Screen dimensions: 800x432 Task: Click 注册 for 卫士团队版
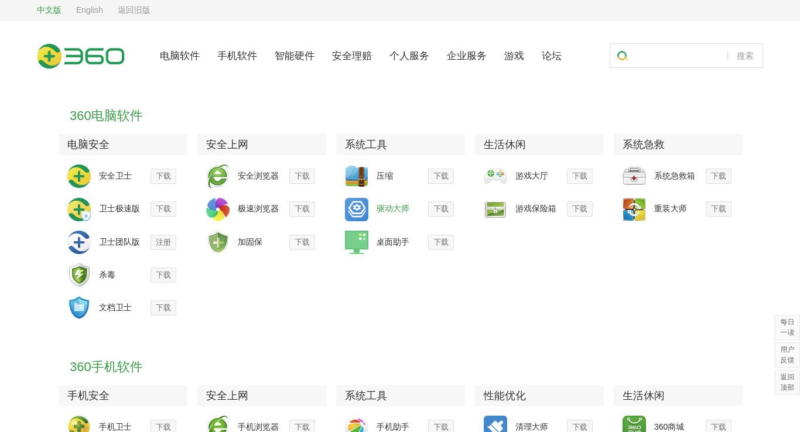click(163, 242)
